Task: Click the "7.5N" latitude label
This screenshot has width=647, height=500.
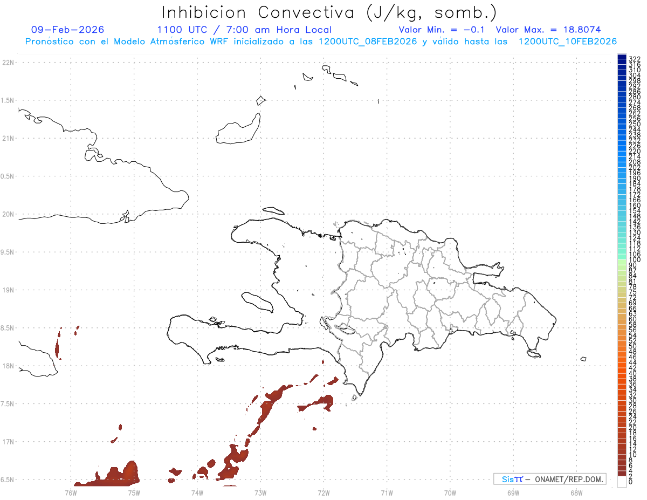Action: pos(8,404)
